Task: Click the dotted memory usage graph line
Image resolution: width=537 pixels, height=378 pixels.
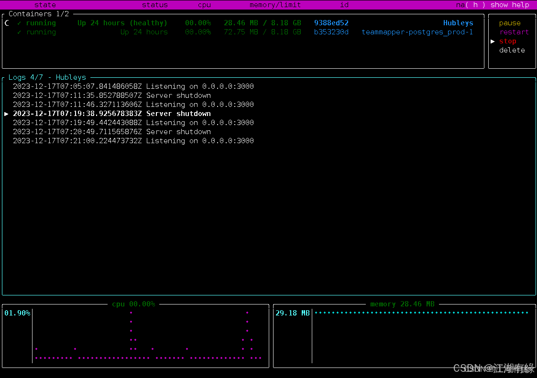Action: pos(422,313)
